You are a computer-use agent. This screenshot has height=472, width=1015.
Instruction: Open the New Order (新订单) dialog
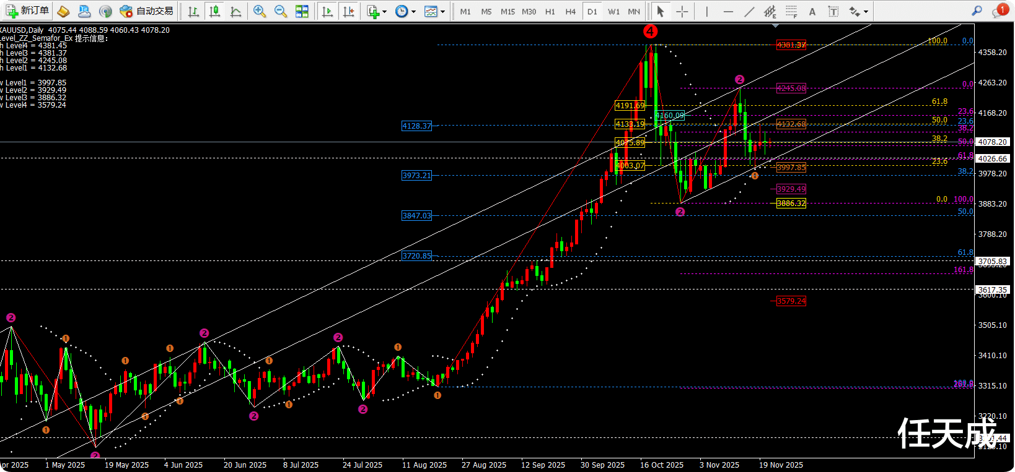click(x=27, y=11)
